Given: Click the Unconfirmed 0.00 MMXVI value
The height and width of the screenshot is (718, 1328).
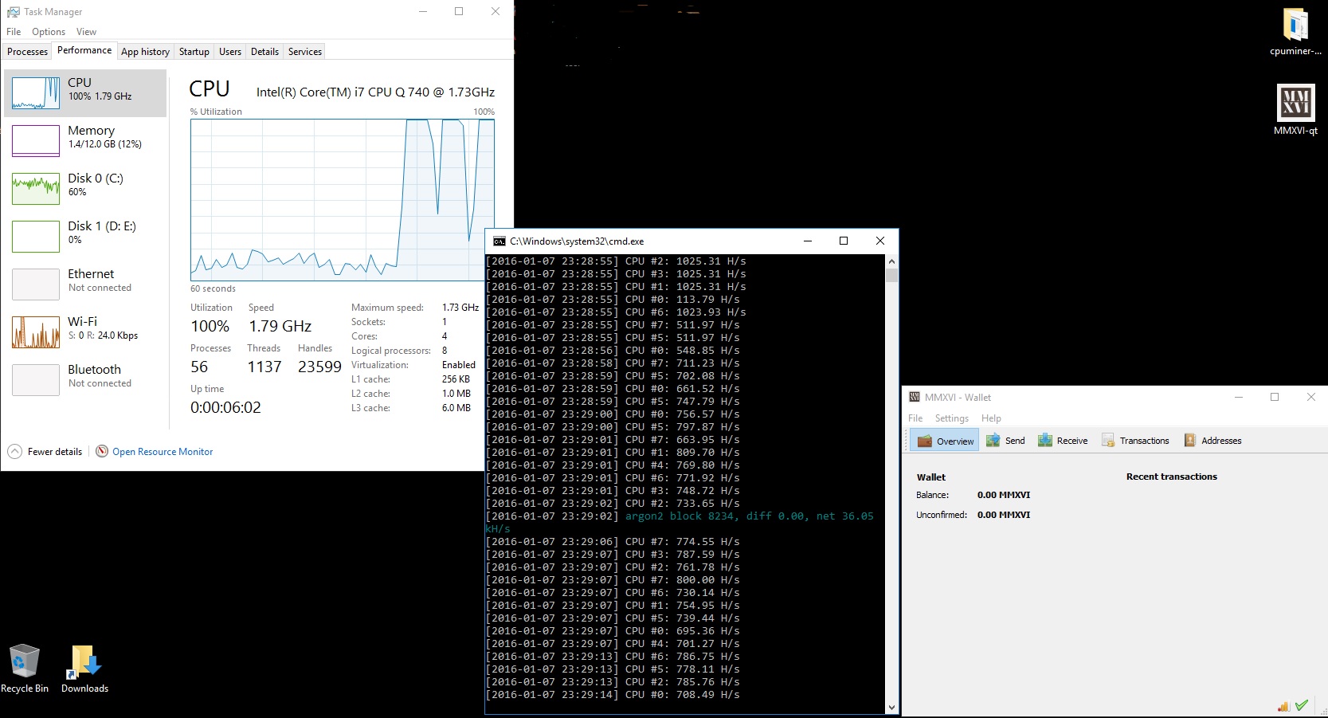Looking at the screenshot, I should click(x=1004, y=515).
